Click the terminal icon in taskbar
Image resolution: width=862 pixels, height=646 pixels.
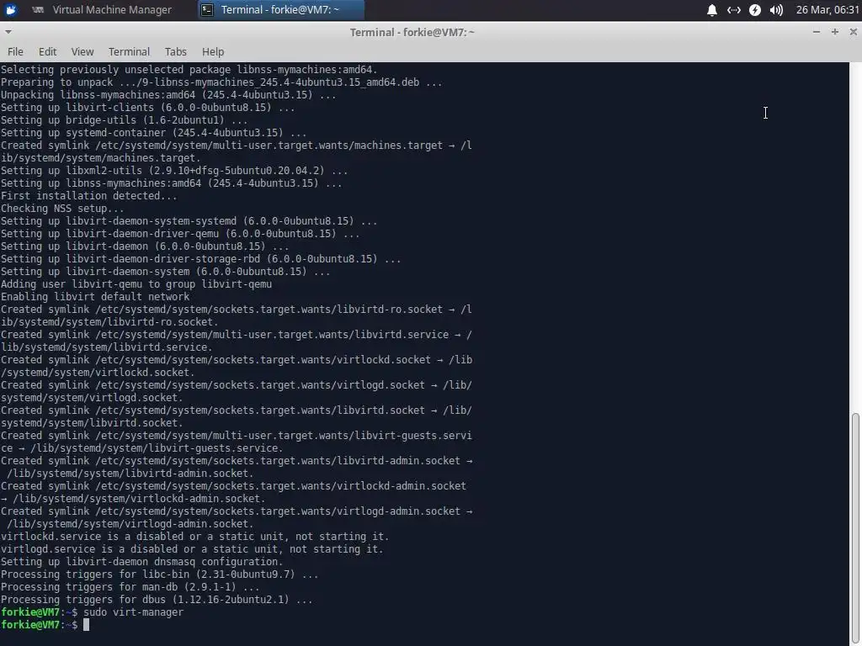click(x=207, y=9)
